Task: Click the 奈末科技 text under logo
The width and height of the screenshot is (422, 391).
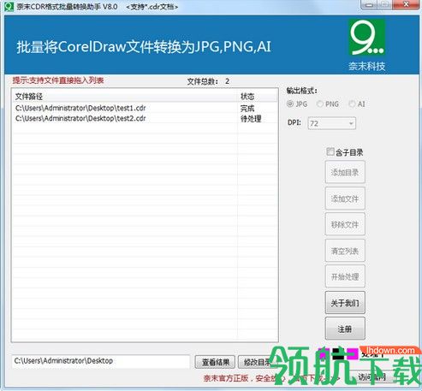Action: (x=366, y=66)
